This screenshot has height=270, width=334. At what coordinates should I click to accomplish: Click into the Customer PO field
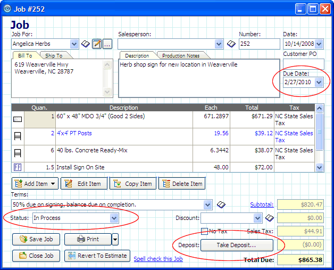303,64
